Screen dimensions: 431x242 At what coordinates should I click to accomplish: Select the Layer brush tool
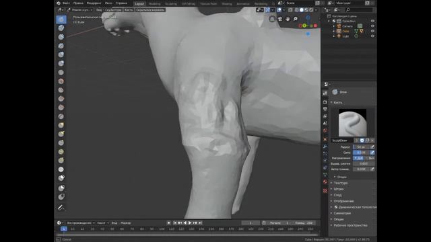coord(61,46)
